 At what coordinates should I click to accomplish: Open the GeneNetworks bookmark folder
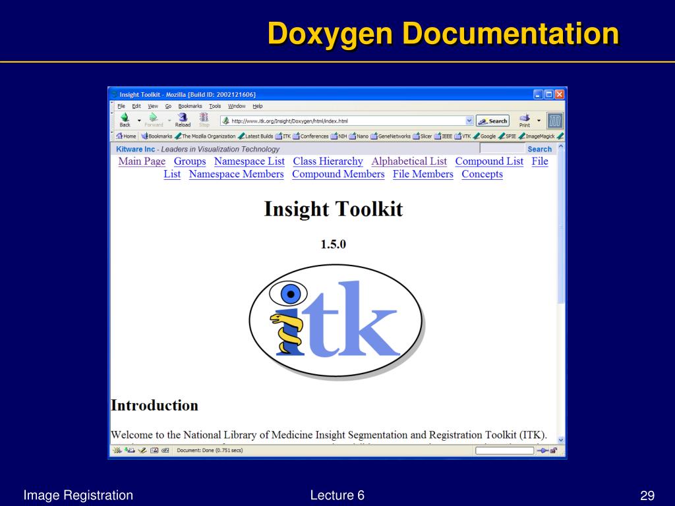point(390,136)
